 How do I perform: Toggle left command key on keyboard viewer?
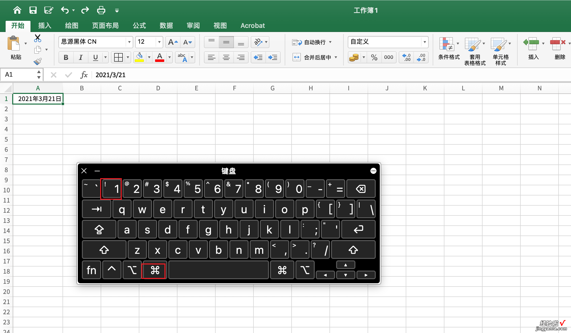click(155, 270)
